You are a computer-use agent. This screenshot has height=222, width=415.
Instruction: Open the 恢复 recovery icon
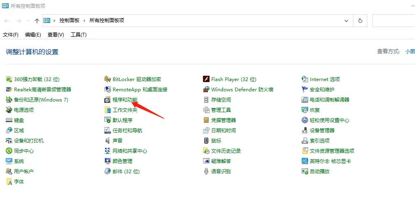coord(305,110)
